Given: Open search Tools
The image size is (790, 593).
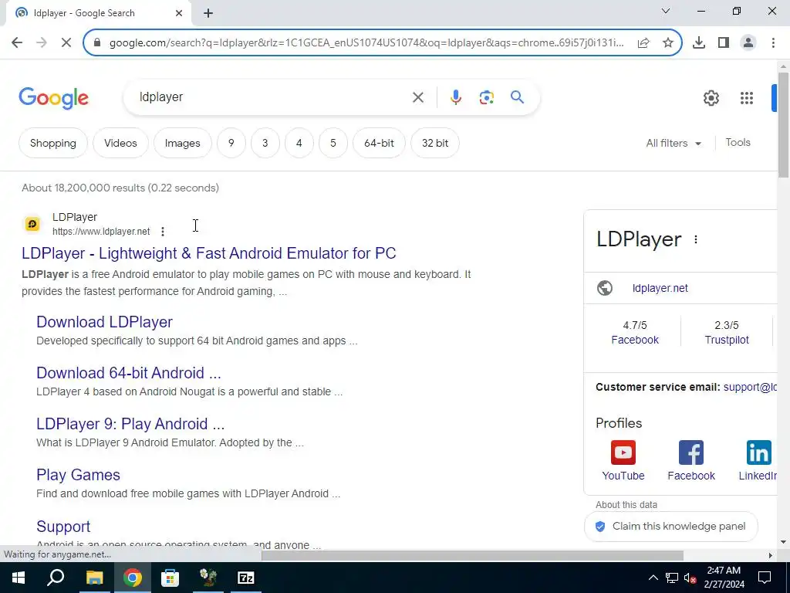Looking at the screenshot, I should pyautogui.click(x=738, y=143).
